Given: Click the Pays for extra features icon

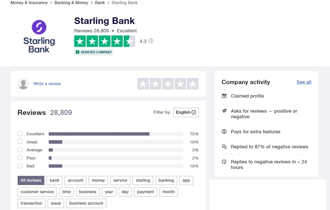Looking at the screenshot, I should click(x=224, y=132).
